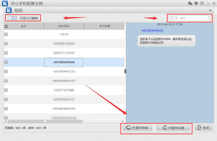
Task: Click the horizontal scrollbar right arrow
Action: [123, 121]
